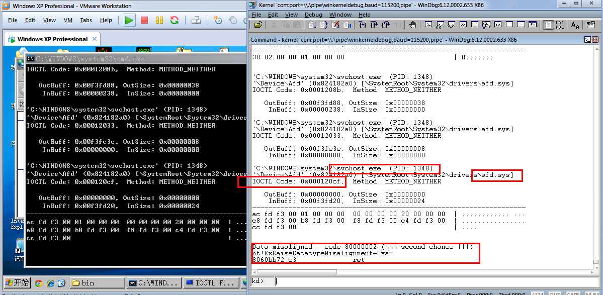Open the Call Stack window icon in WinDbg

[486, 25]
